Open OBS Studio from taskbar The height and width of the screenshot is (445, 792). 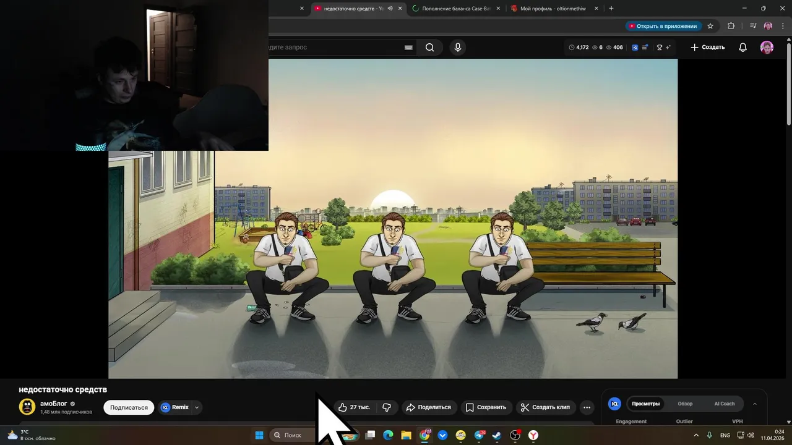515,435
